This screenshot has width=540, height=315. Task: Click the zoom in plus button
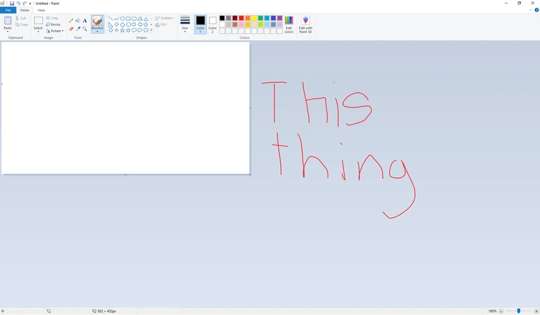pyautogui.click(x=536, y=311)
